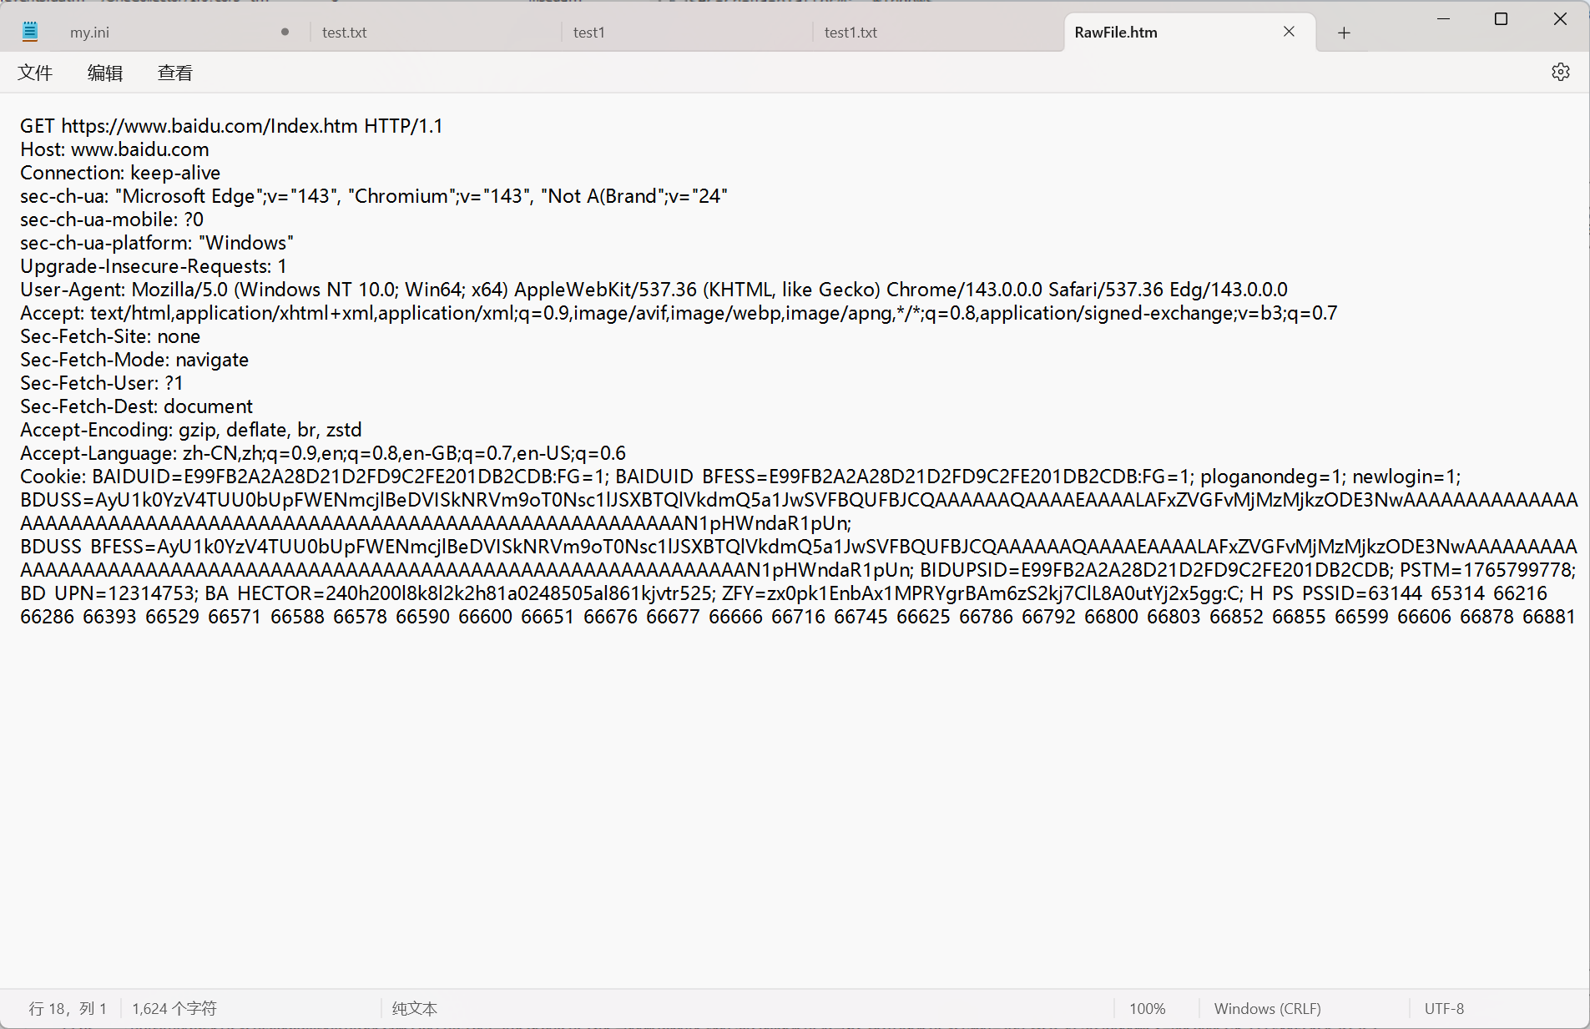This screenshot has width=1590, height=1029.
Task: Click the Sec-Fetch-Mode: navigate line
Action: coord(134,360)
